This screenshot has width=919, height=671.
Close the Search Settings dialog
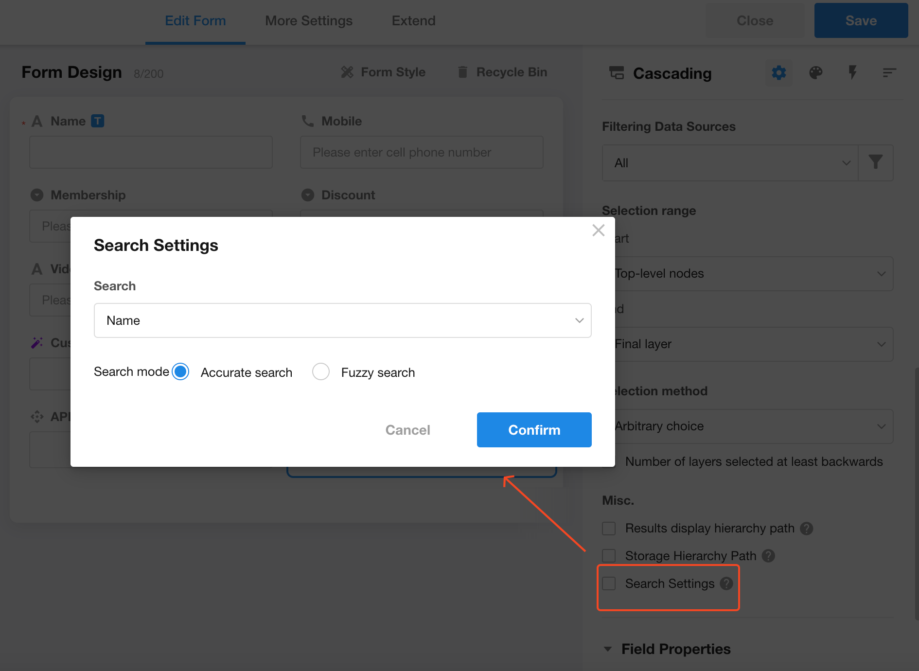599,230
